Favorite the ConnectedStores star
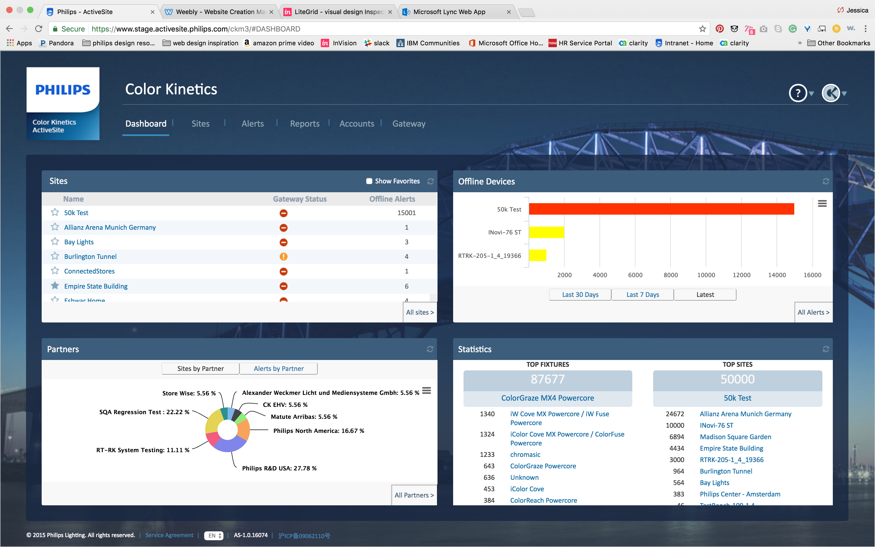The image size is (875, 547). point(55,271)
